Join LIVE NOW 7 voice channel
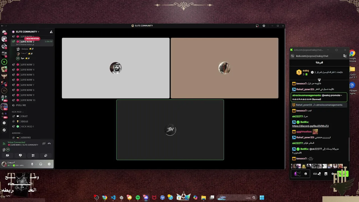 32,85
